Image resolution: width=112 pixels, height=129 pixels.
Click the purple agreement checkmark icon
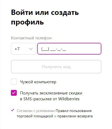[x=13, y=110]
